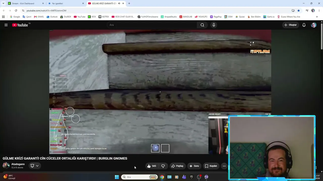Bookmark star in the address bar
The height and width of the screenshot is (181, 323).
click(x=299, y=11)
